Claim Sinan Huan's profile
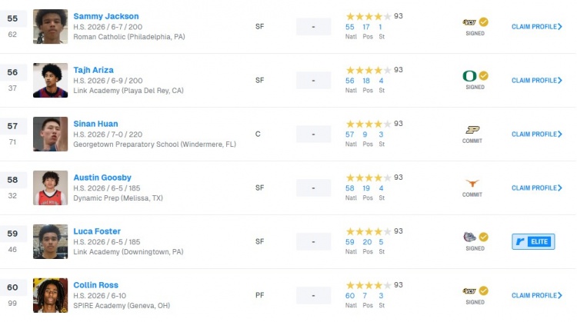Image resolution: width=577 pixels, height=322 pixels. point(537,134)
